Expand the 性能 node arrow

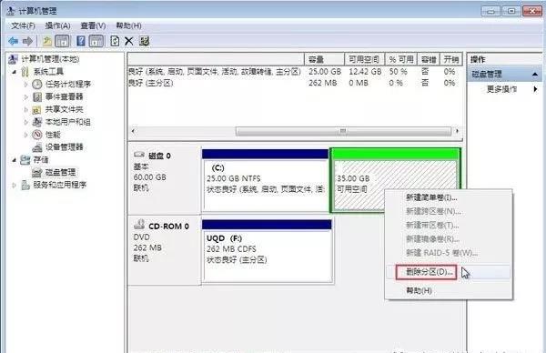pyautogui.click(x=25, y=135)
